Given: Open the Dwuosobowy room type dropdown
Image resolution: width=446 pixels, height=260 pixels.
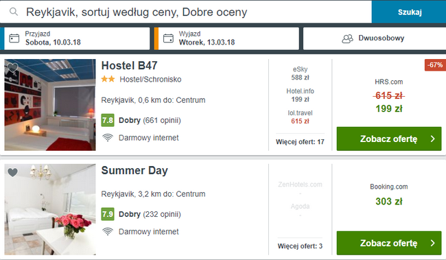Looking at the screenshot, I should pyautogui.click(x=375, y=38).
